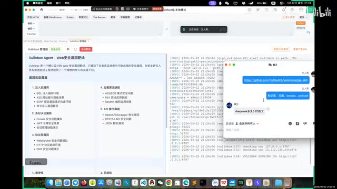Open Sublime Text from the Dock
This screenshot has height=189, width=337.
194,183
